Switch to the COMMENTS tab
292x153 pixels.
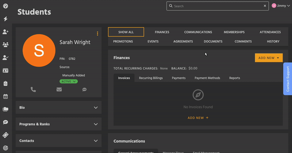[243, 42]
